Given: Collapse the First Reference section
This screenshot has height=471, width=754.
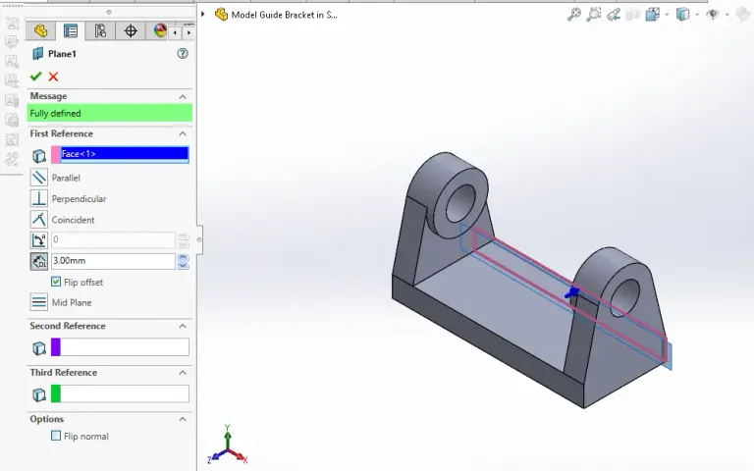Looking at the screenshot, I should point(183,133).
